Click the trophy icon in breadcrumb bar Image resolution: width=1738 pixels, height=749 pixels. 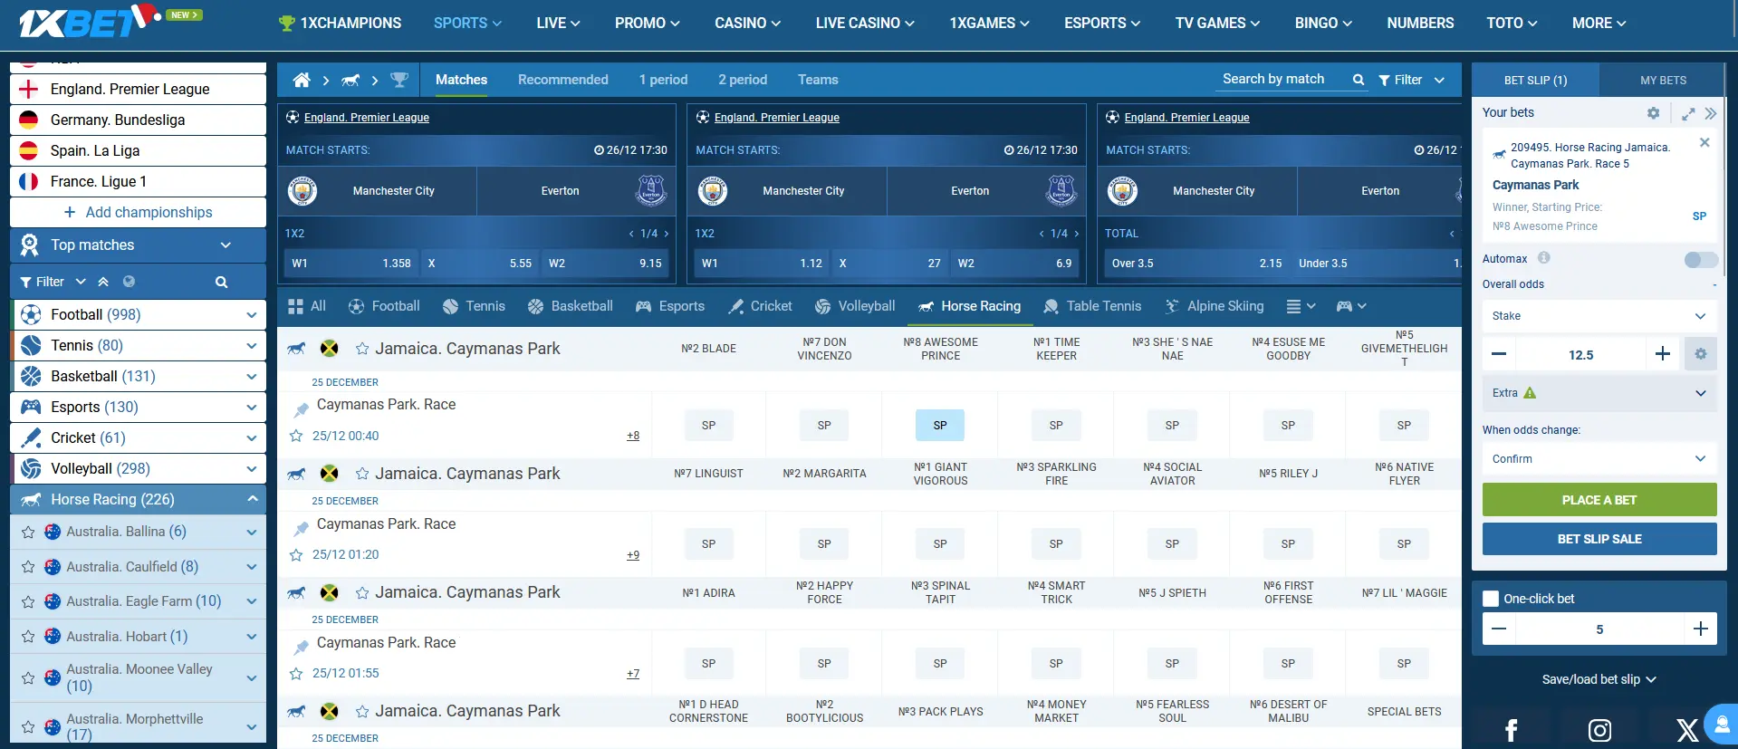click(x=398, y=80)
